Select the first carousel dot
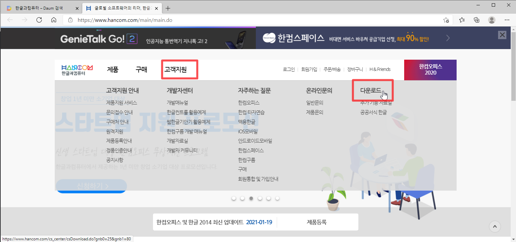 pyautogui.click(x=234, y=198)
